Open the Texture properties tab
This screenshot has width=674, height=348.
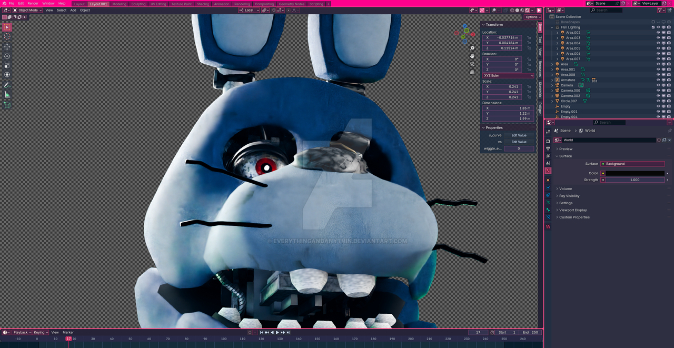(548, 226)
